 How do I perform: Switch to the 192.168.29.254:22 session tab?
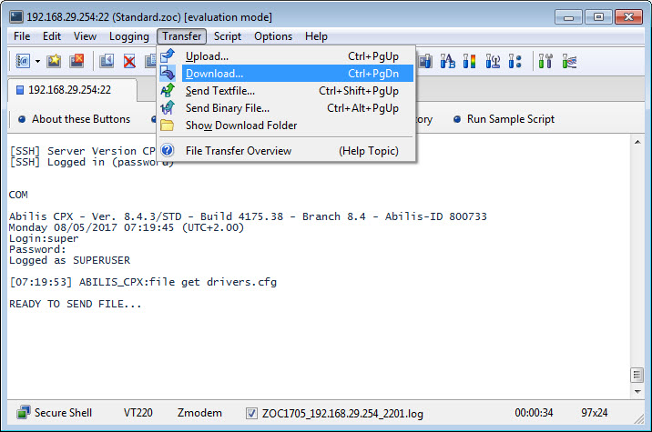[x=69, y=90]
